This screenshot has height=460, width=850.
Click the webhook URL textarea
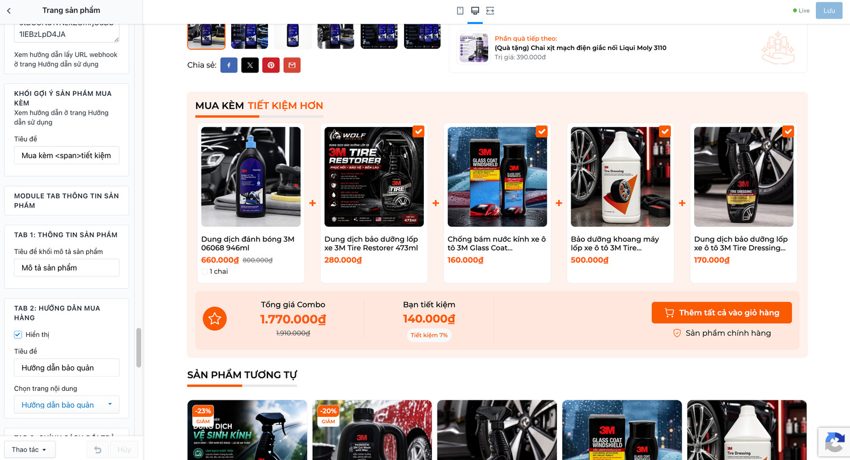point(67,32)
